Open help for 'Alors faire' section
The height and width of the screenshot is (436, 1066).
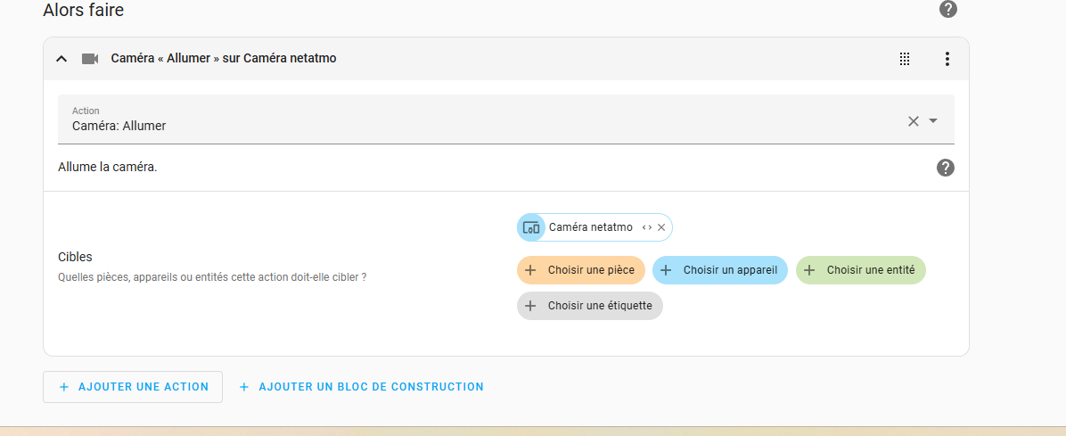(948, 10)
